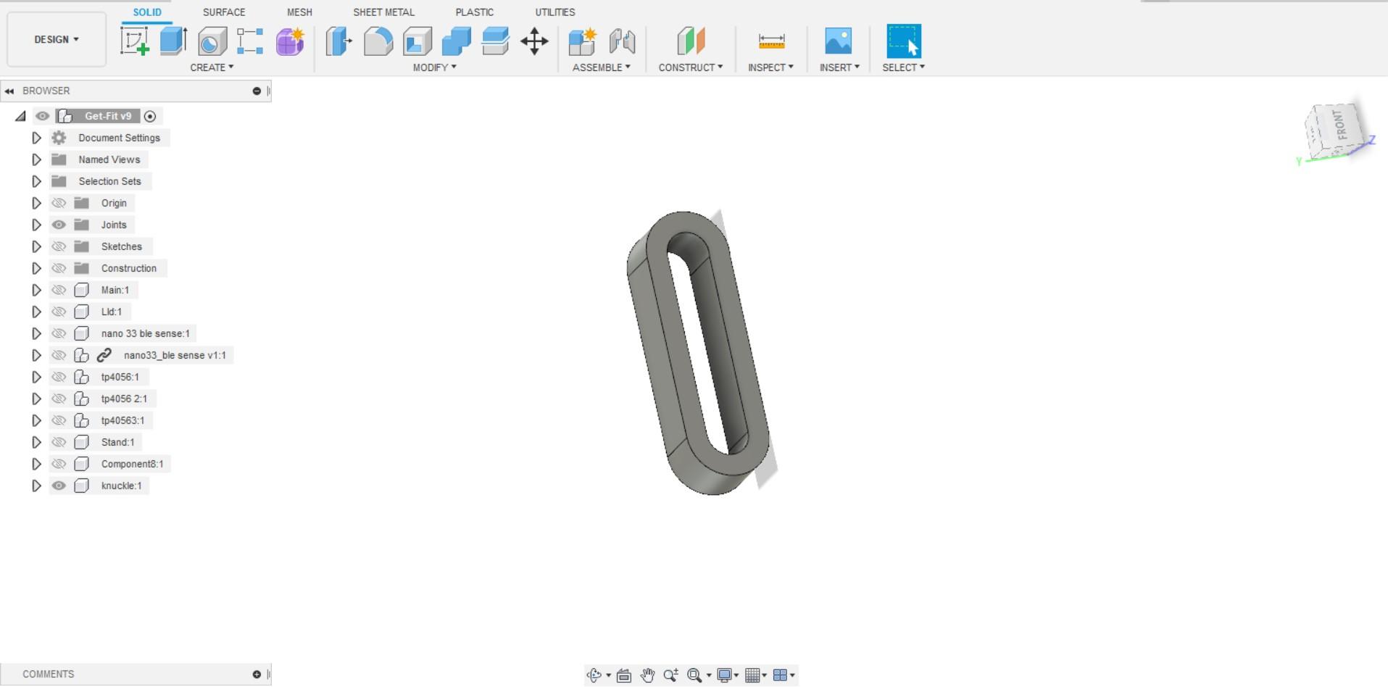Collapse the Get-Fit v9 root node
This screenshot has height=687, width=1388.
pyautogui.click(x=20, y=116)
